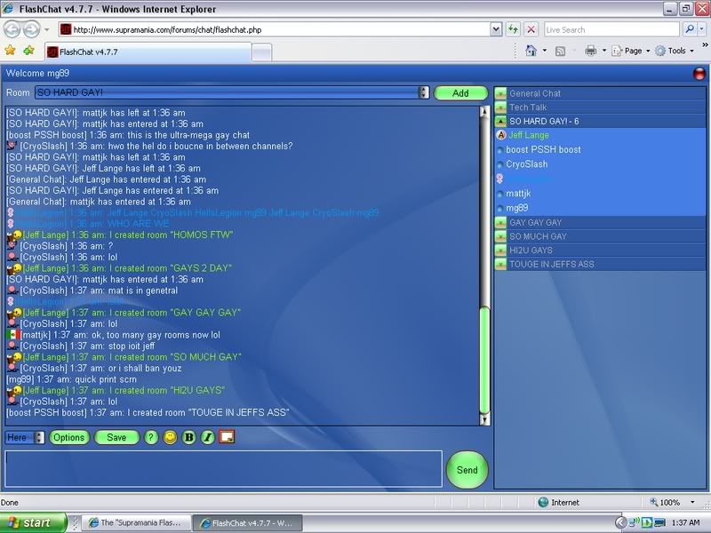Click the URL address bar
Image resolution: width=711 pixels, height=533 pixels.
coord(275,30)
